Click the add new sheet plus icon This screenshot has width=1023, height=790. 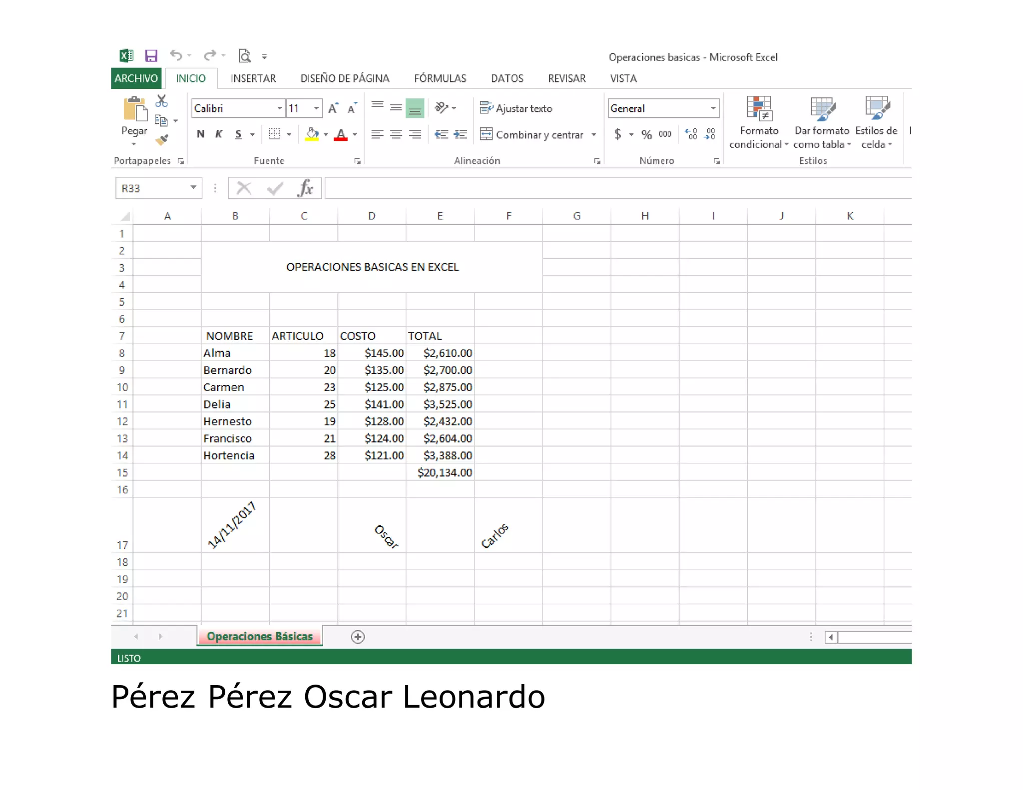(x=358, y=637)
